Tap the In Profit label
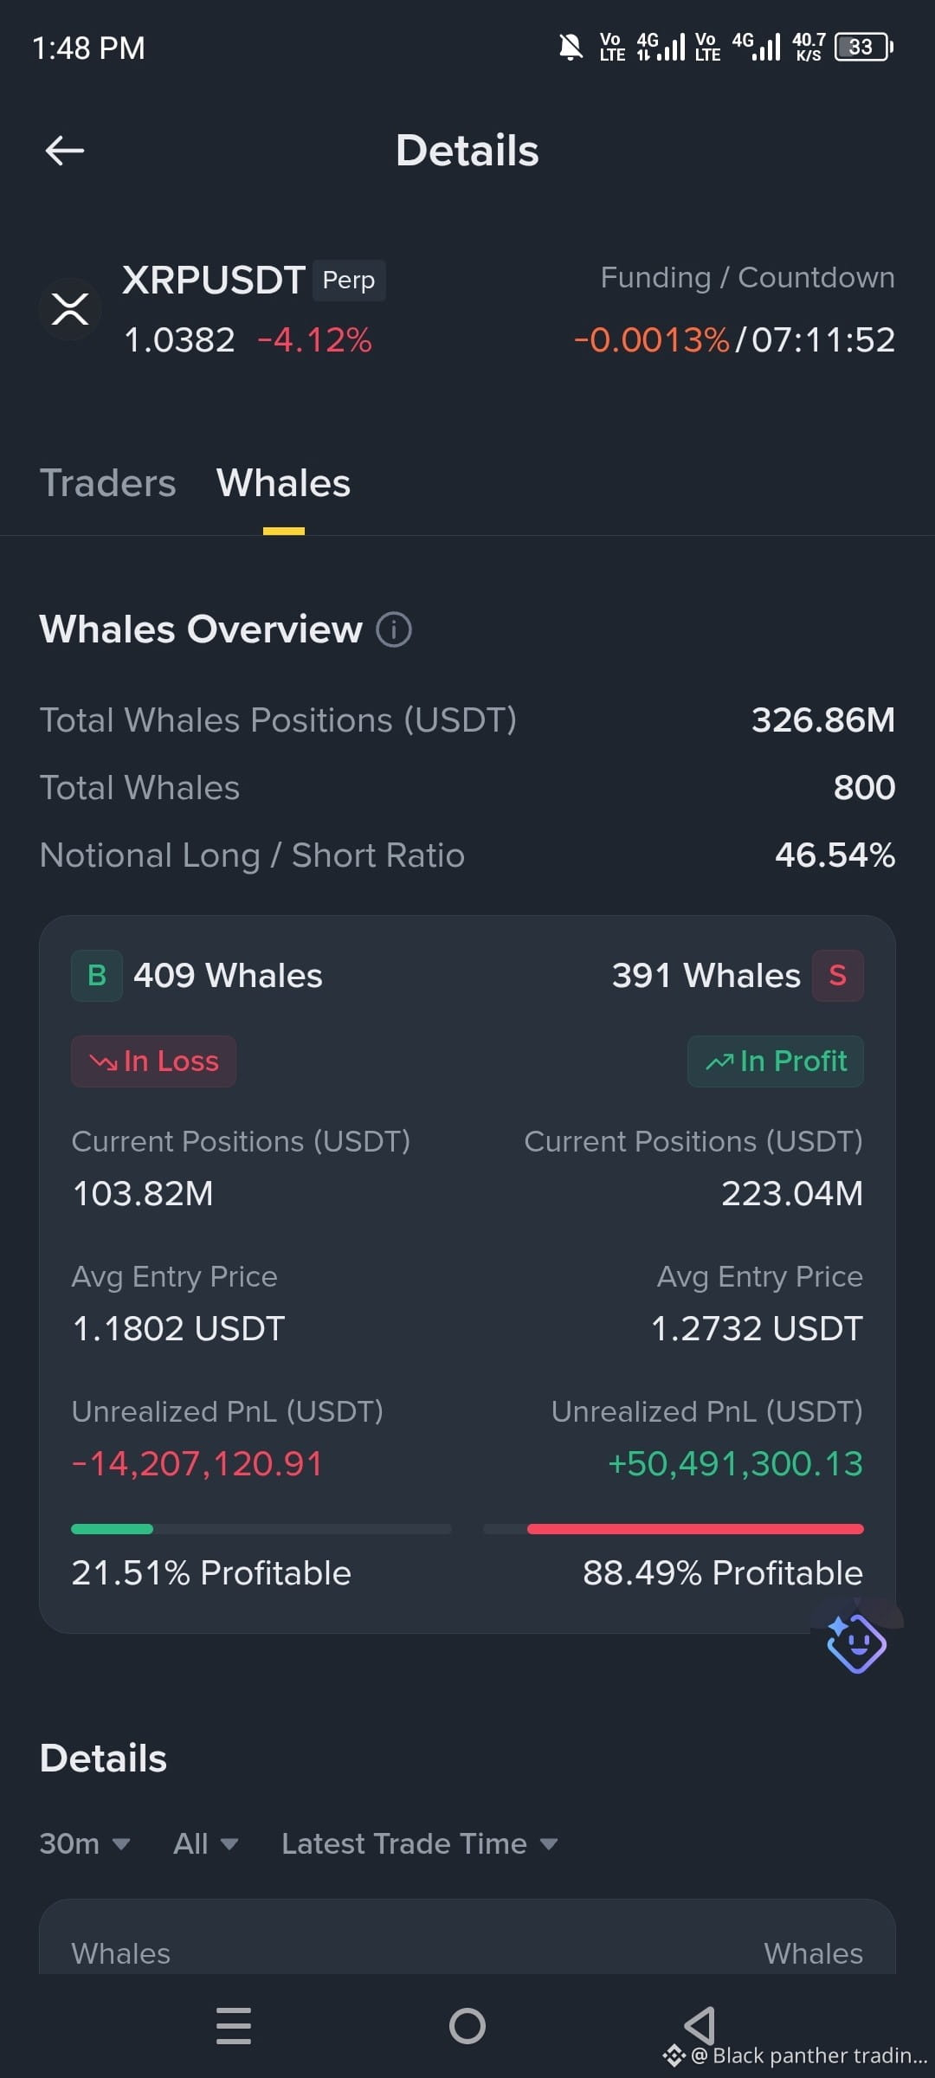Image resolution: width=935 pixels, height=2078 pixels. pyautogui.click(x=776, y=1062)
